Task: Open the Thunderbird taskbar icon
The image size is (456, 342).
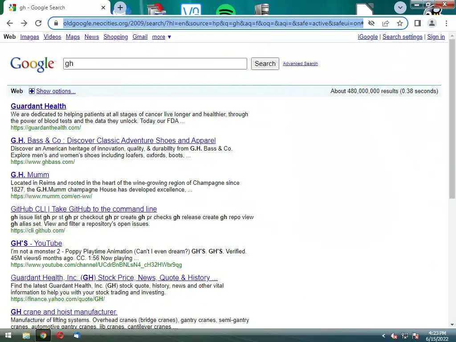Action: [77, 336]
